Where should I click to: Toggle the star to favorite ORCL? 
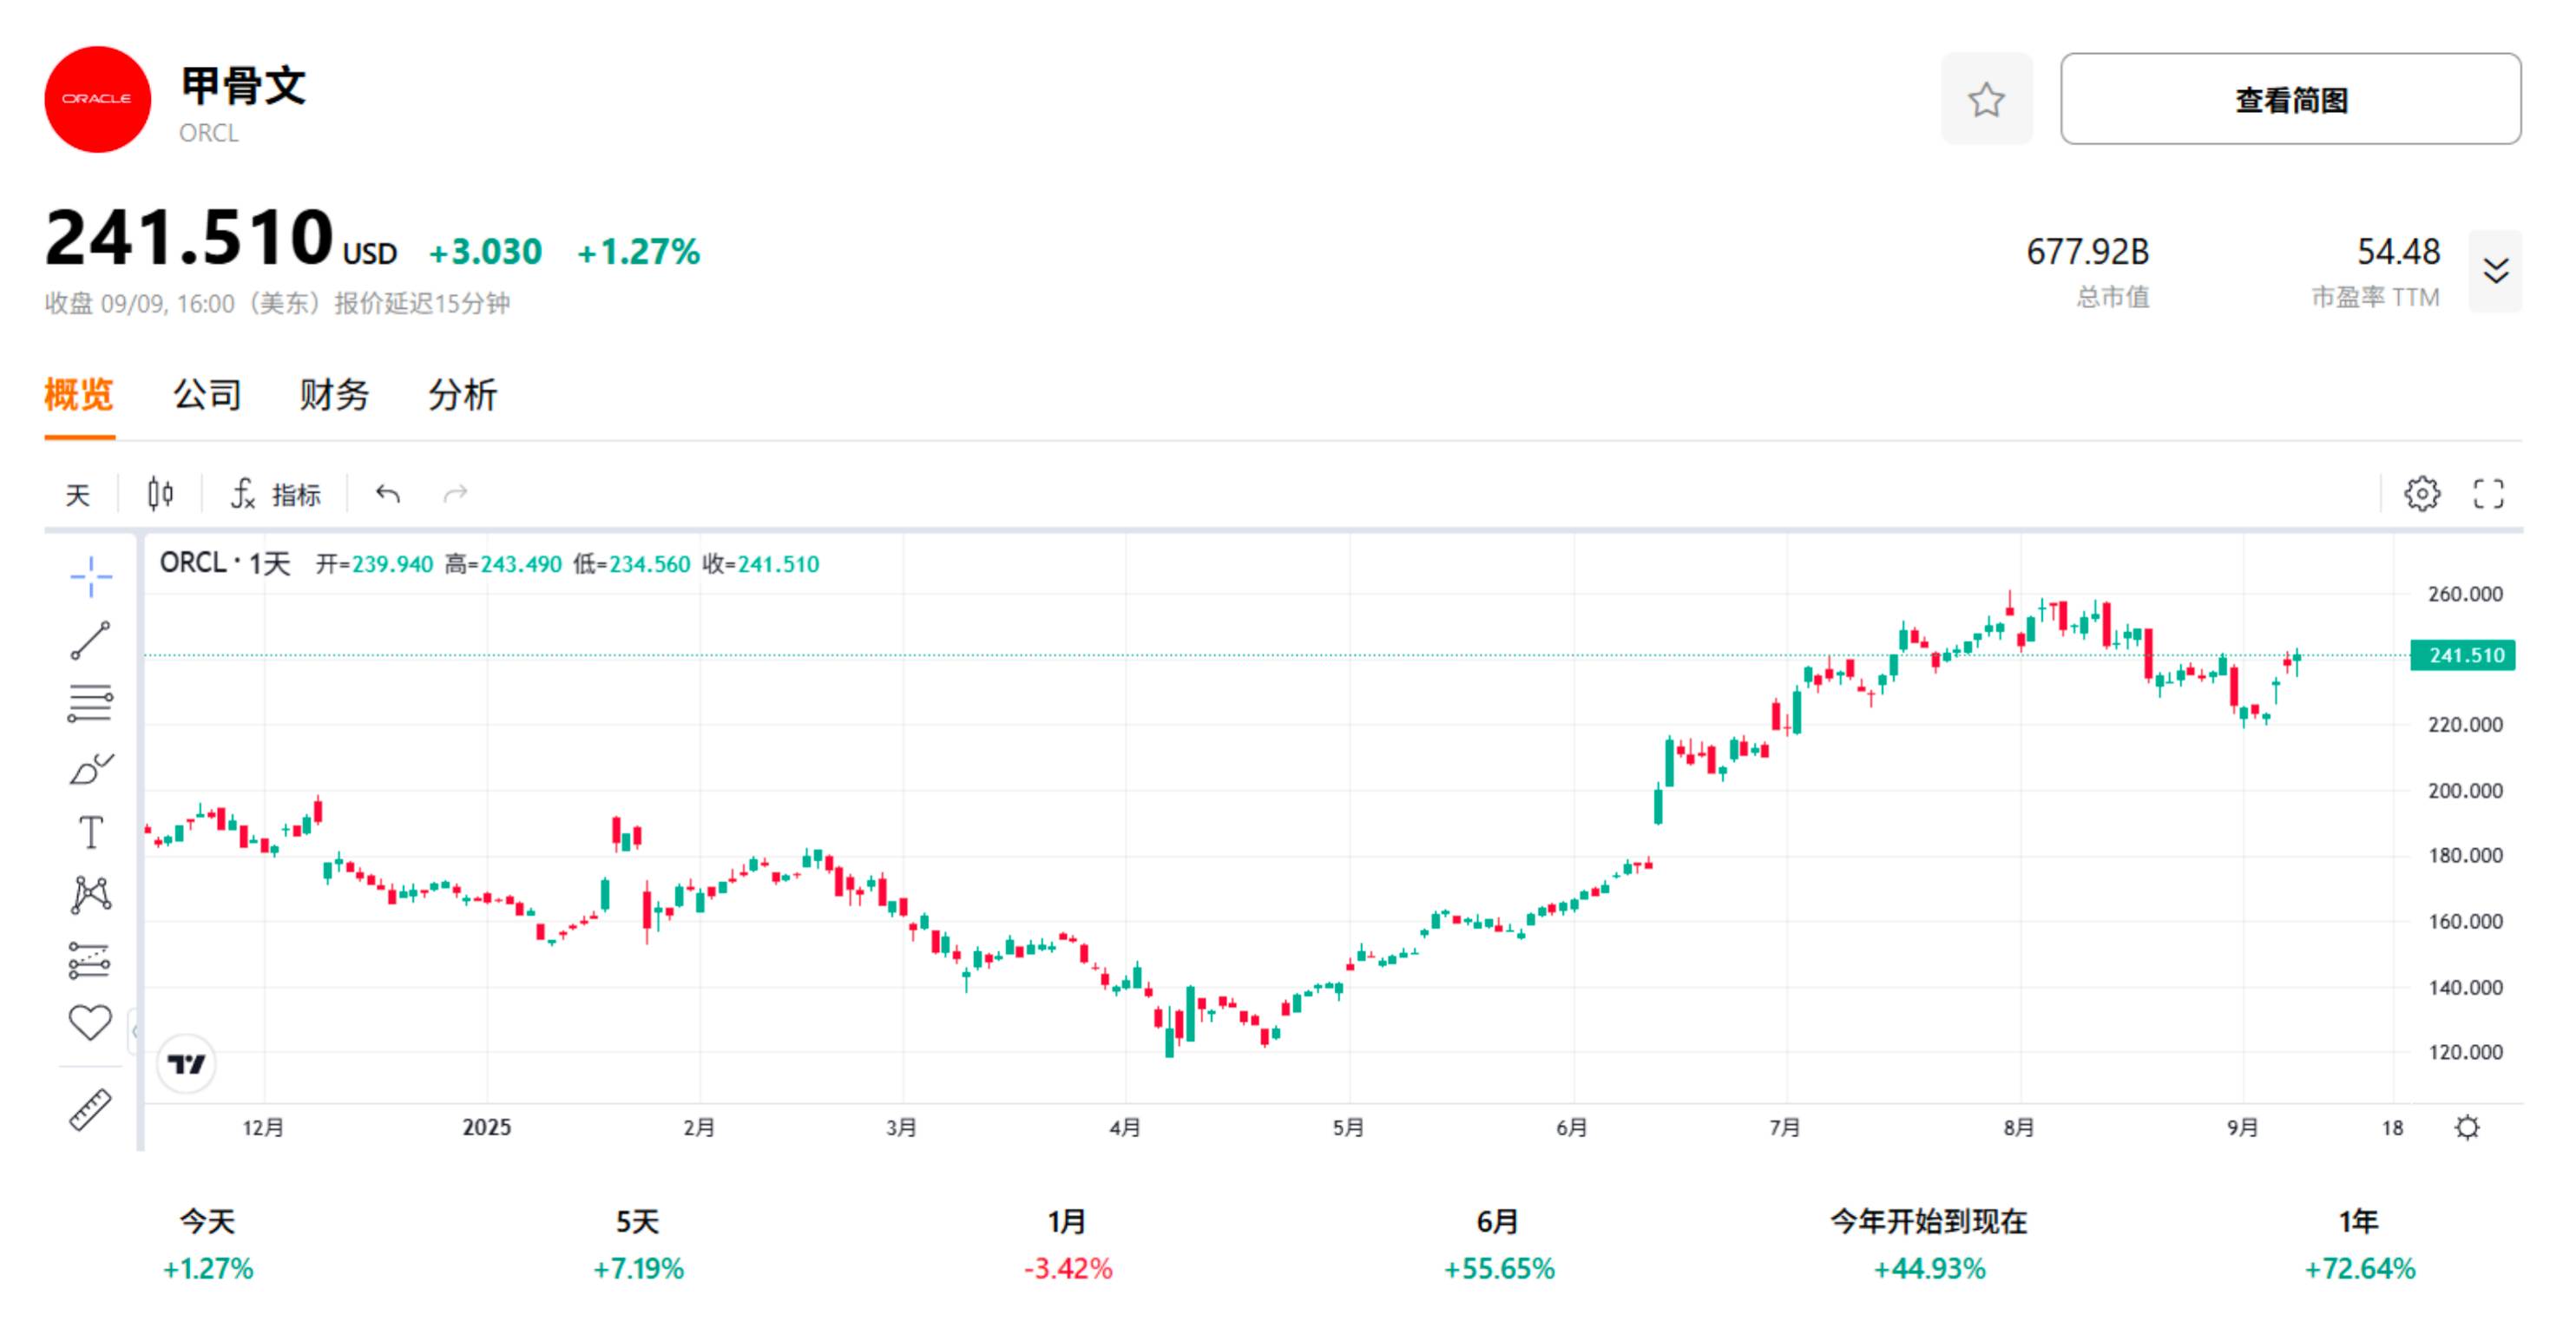tap(1986, 100)
